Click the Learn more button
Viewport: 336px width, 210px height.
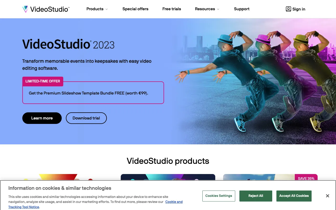click(x=42, y=118)
